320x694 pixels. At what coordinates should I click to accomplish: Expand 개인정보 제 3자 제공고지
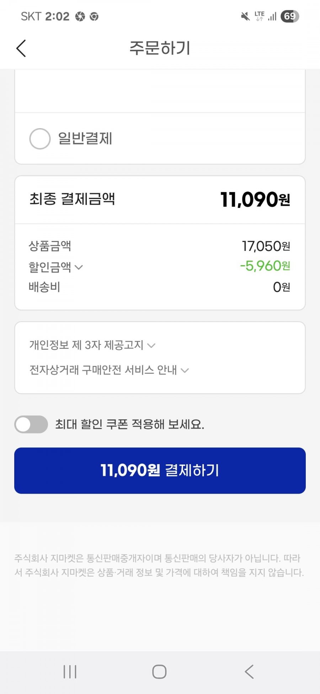92,345
